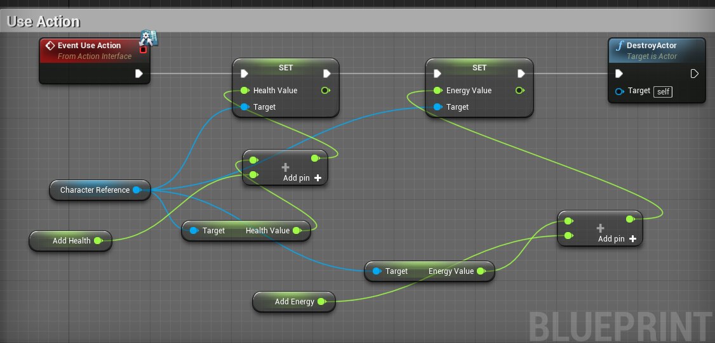Click the Target pin of Energy Value SET node
The height and width of the screenshot is (343, 715).
coord(438,107)
